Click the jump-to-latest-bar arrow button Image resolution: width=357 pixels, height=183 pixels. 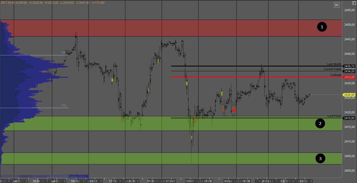pyautogui.click(x=337, y=5)
